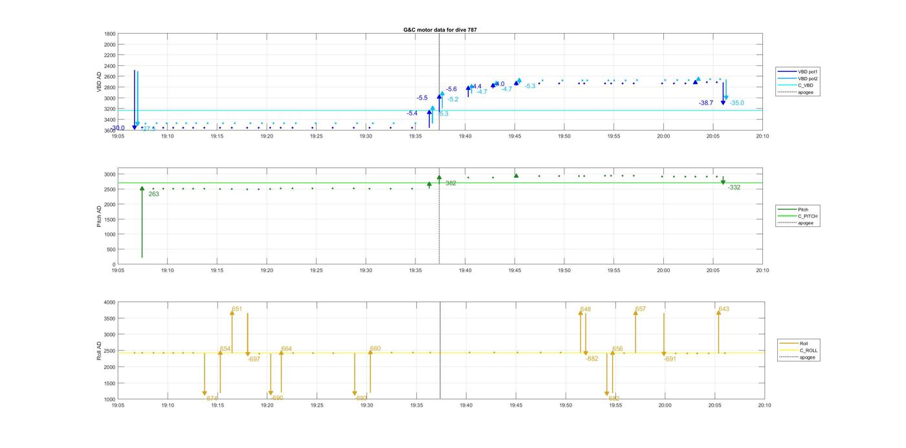Click the '-682' roll annotation
The height and width of the screenshot is (448, 906).
click(x=591, y=359)
